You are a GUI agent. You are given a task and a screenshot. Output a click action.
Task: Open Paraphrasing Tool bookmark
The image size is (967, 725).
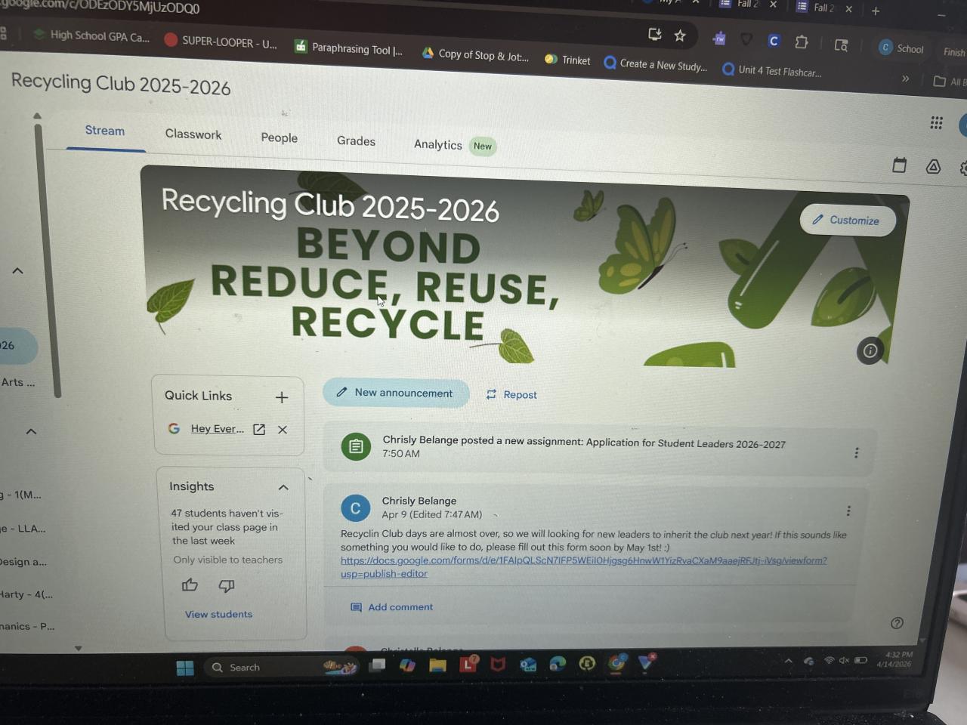tap(348, 48)
